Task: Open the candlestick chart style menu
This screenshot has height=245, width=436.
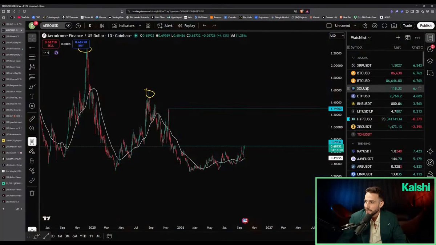Action: pos(102,26)
